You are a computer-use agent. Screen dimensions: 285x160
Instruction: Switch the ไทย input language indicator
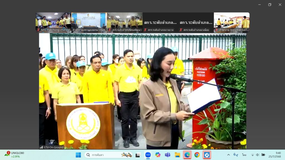[x=244, y=155]
